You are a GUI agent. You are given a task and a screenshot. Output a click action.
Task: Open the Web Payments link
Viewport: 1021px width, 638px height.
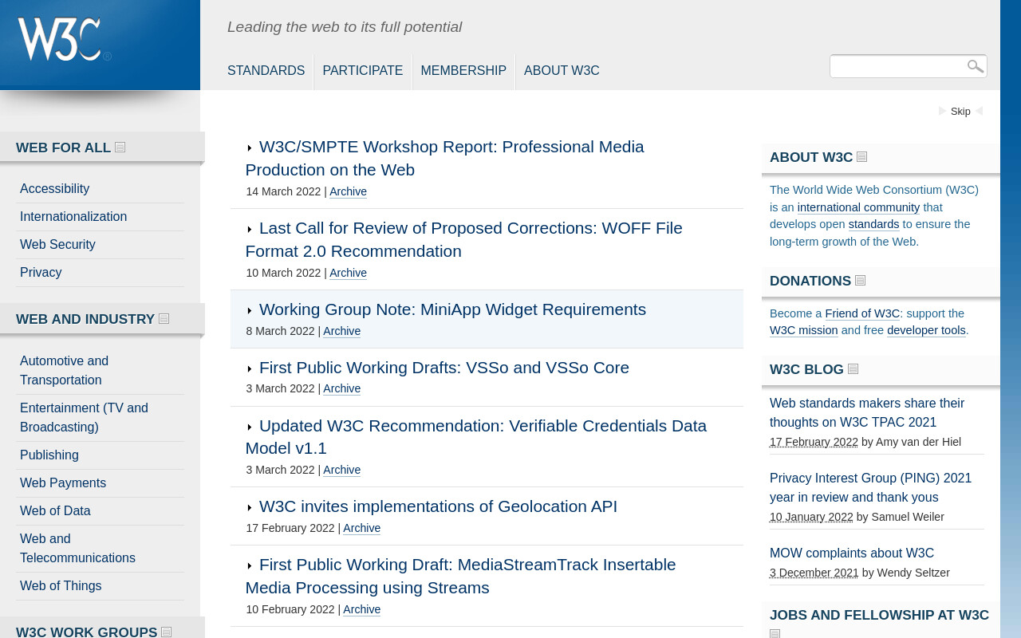63,483
